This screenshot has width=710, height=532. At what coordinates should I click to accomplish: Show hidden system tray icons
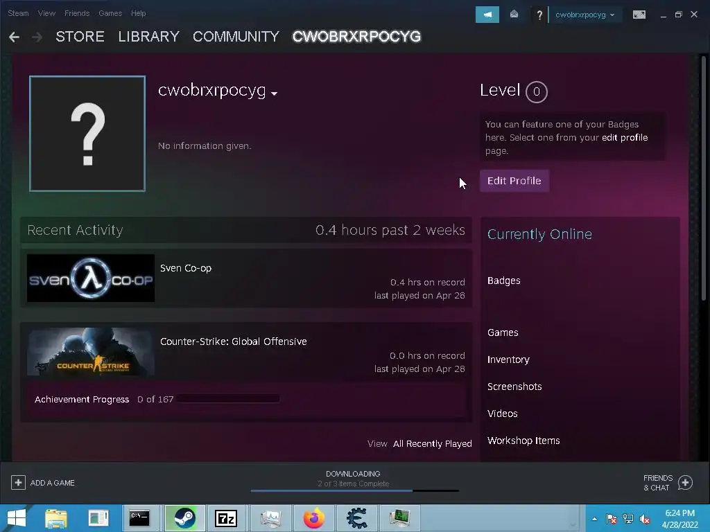pos(594,519)
